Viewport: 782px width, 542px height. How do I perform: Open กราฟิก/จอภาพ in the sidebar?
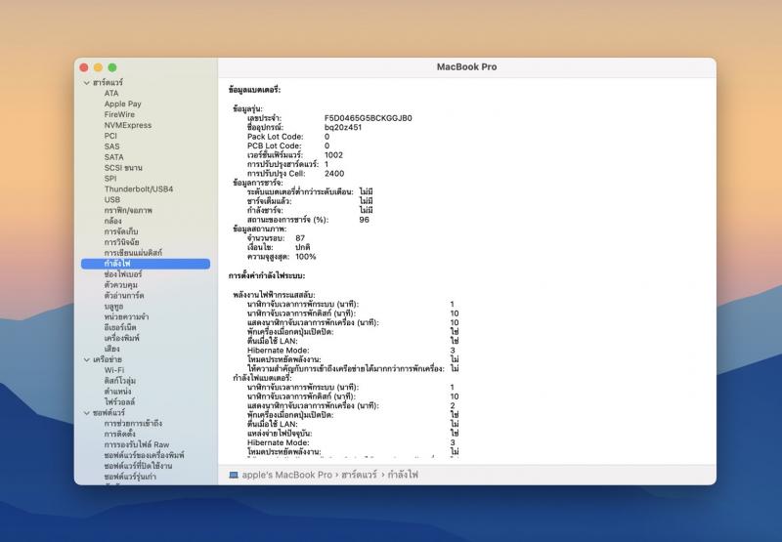pyautogui.click(x=128, y=210)
